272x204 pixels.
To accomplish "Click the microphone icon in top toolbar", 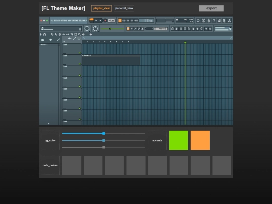I will (x=209, y=21).
